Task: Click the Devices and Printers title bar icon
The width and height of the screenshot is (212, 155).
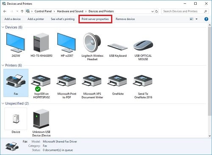Action: [4, 3]
